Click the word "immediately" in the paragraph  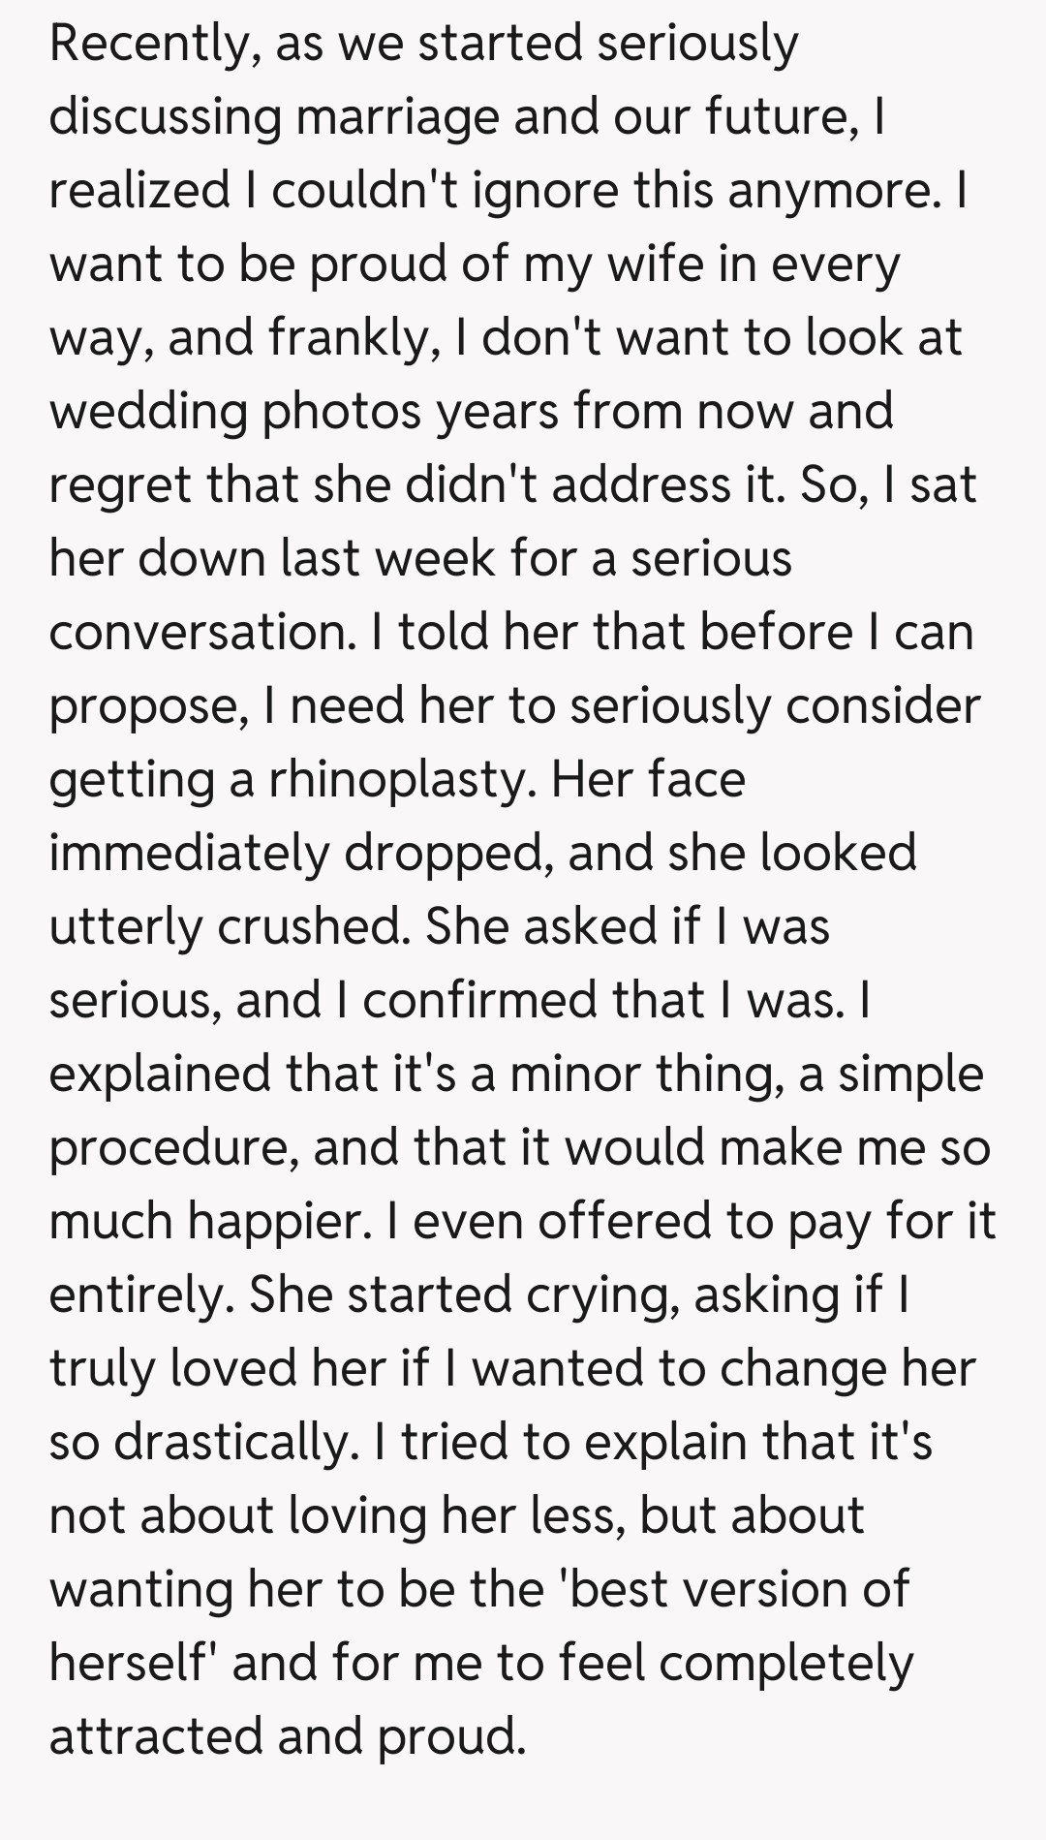(190, 853)
